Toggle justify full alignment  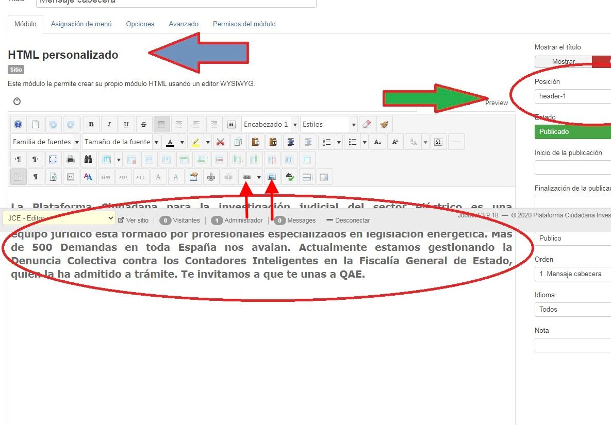[x=161, y=125]
